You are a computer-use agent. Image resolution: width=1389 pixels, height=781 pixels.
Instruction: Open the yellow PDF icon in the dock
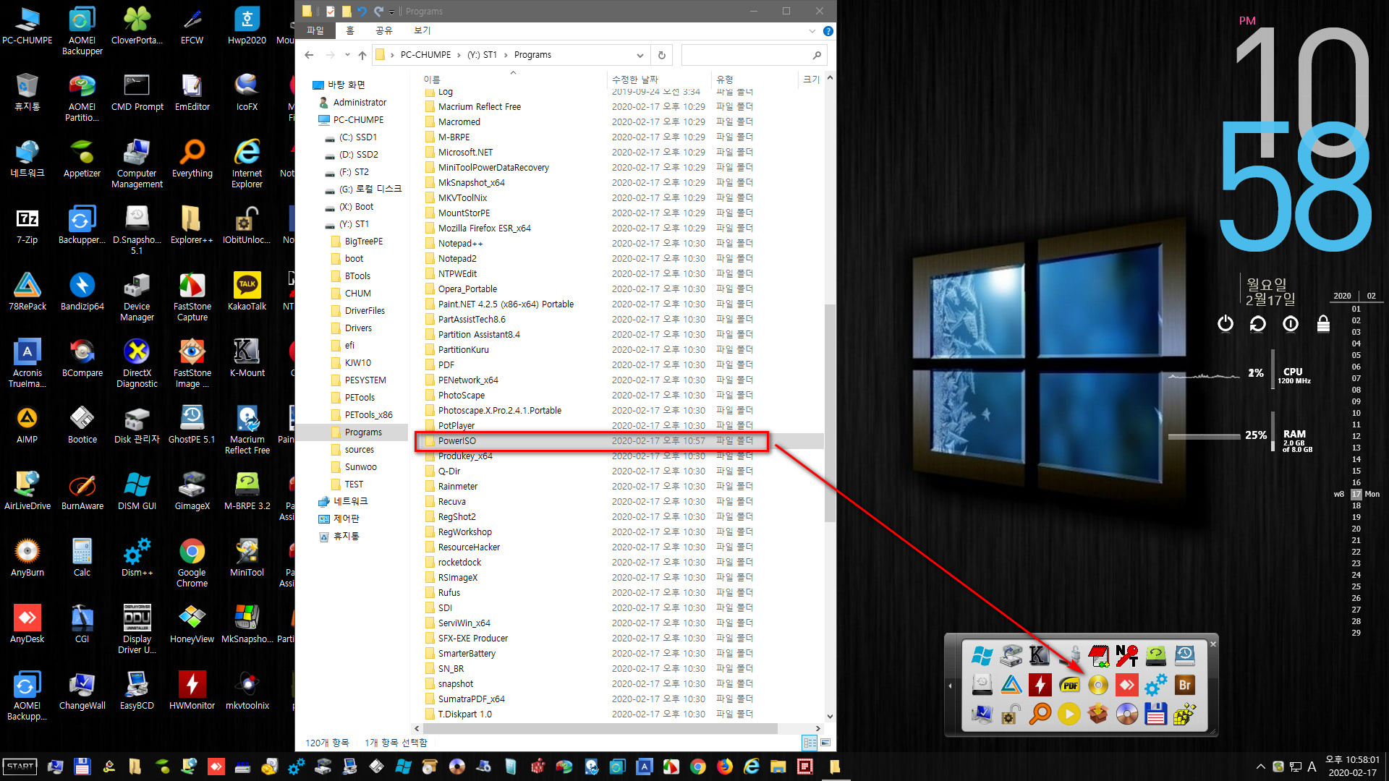(x=1069, y=685)
